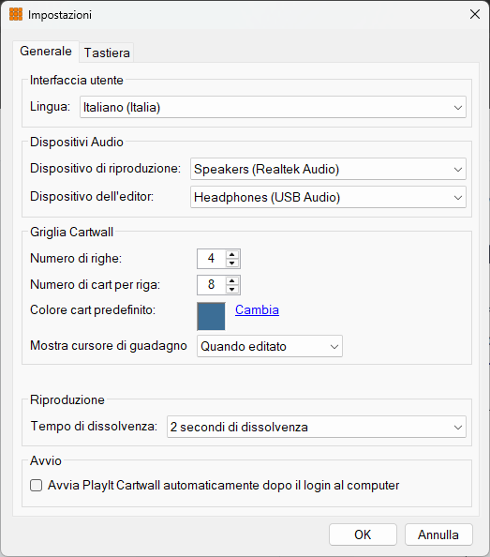
Task: Click the "Tempo di dissolvenza:" label
Action: point(94,426)
